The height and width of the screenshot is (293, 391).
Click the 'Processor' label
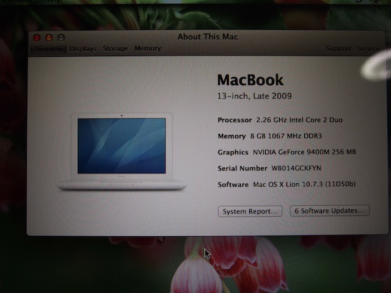coord(235,120)
